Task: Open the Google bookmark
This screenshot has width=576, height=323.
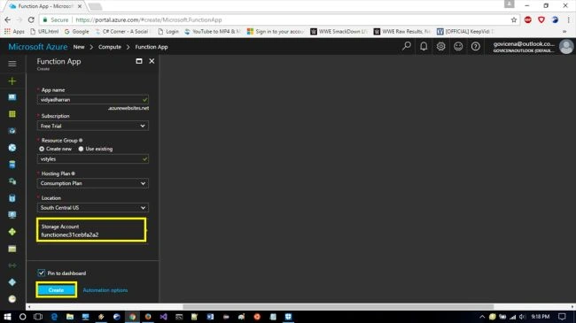Action: point(77,32)
